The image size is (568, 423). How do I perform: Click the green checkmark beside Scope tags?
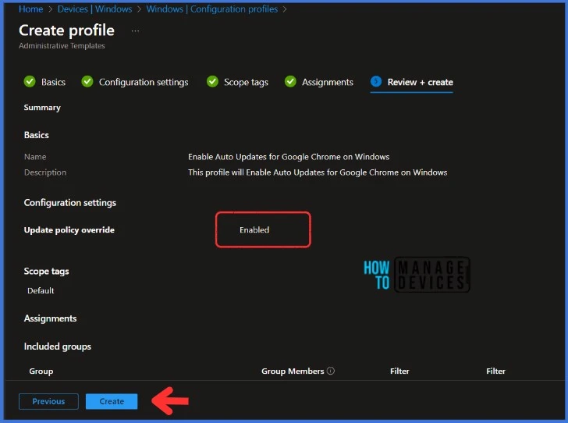(213, 81)
